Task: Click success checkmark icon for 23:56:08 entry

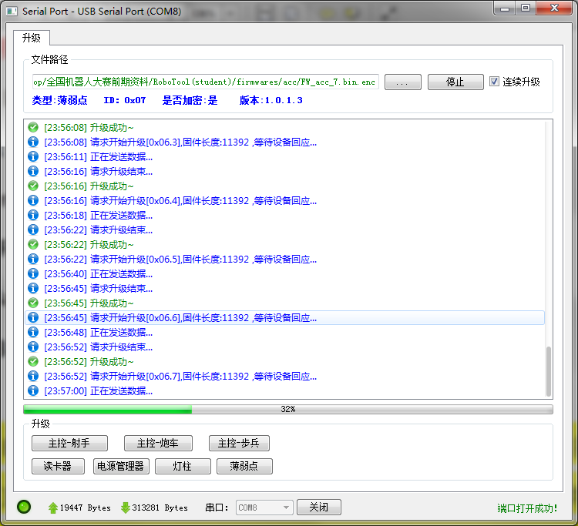Action: 33,127
